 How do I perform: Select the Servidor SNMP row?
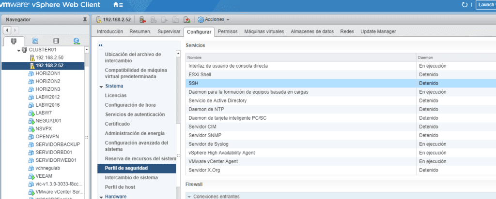[x=341, y=135]
